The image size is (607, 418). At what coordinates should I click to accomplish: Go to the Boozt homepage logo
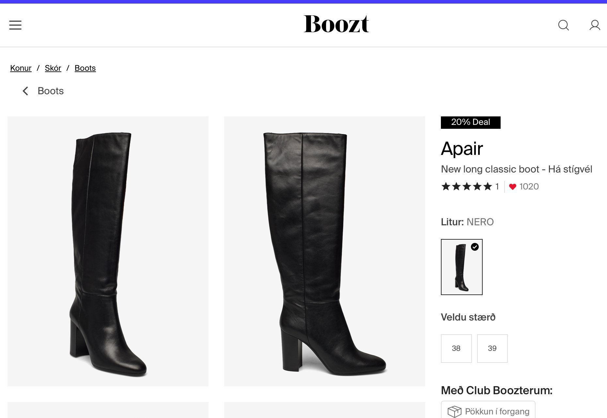tap(336, 24)
